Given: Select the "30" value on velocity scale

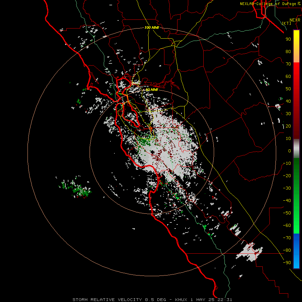Looking at the screenshot, I should coord(288,114).
